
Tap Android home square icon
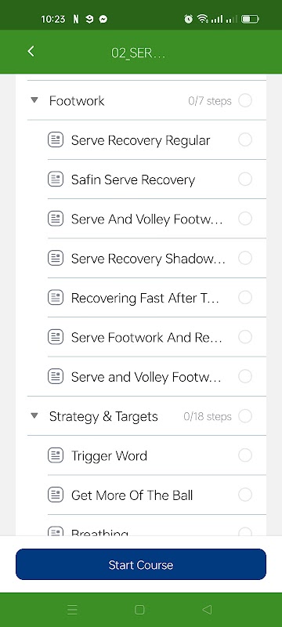coord(139,610)
